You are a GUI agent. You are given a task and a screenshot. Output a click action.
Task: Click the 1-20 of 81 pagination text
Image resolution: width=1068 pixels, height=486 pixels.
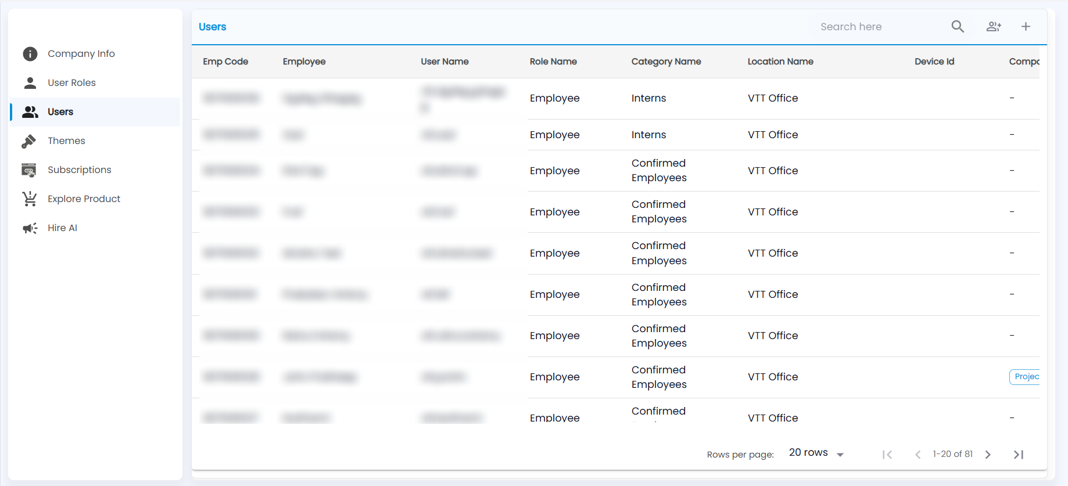[953, 454]
